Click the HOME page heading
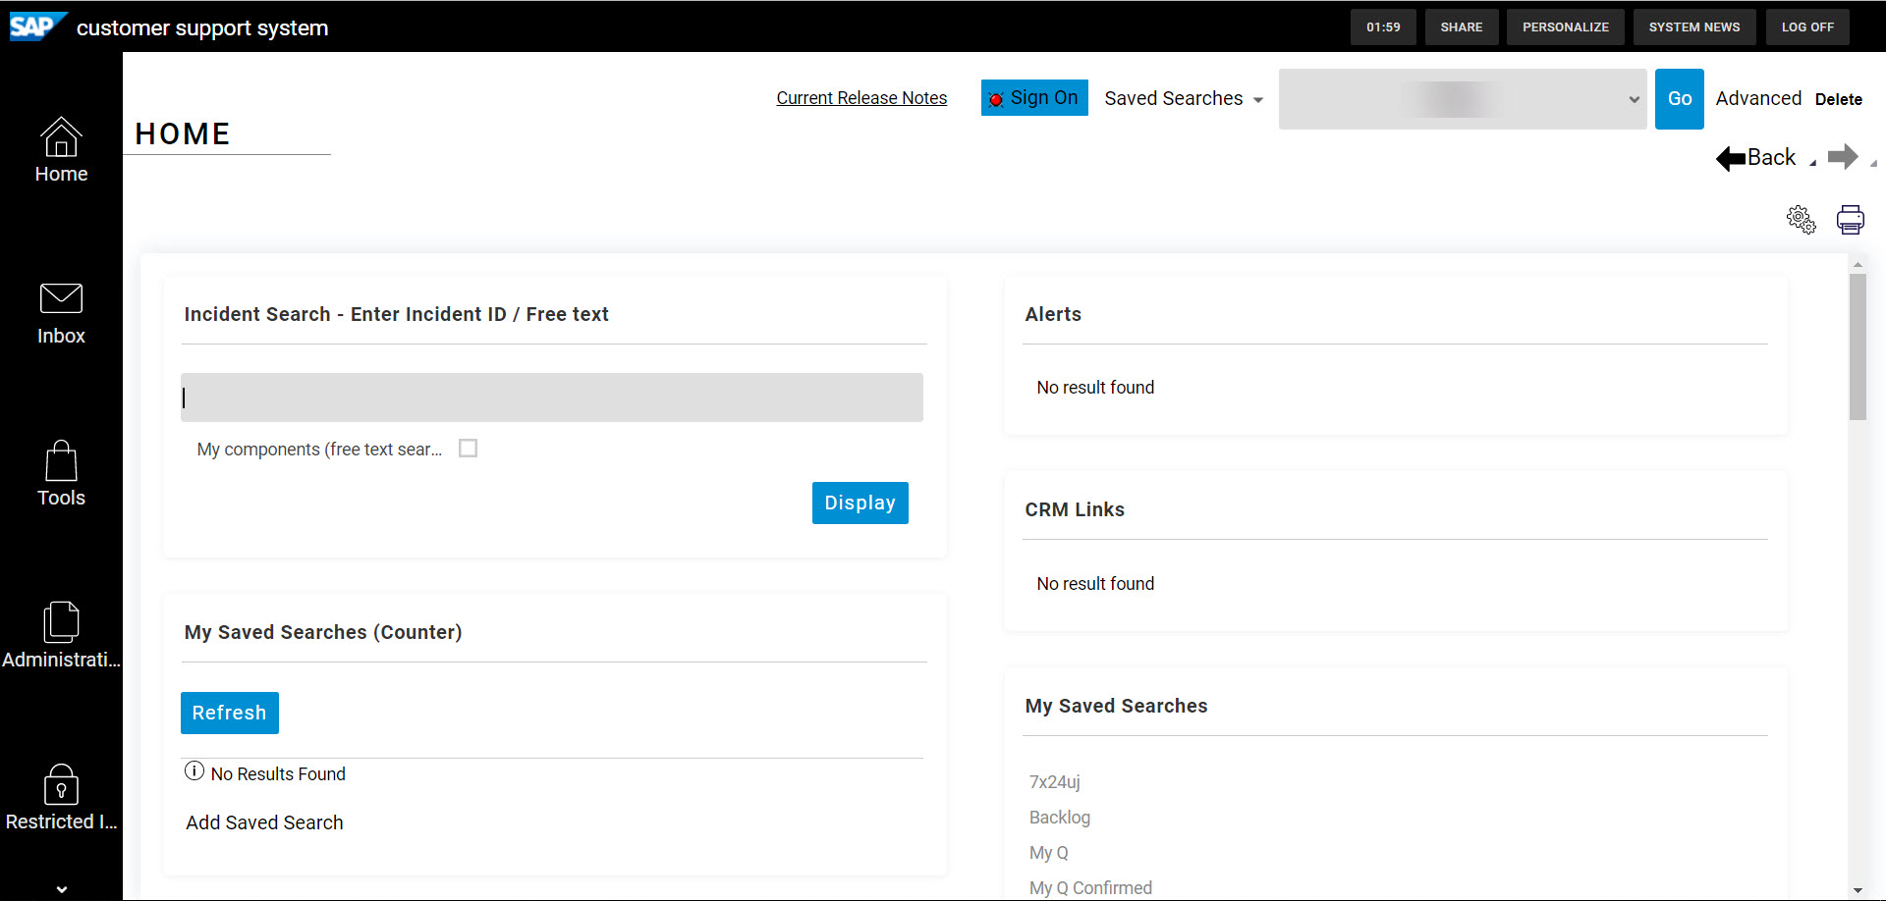Image resolution: width=1886 pixels, height=901 pixels. [183, 133]
